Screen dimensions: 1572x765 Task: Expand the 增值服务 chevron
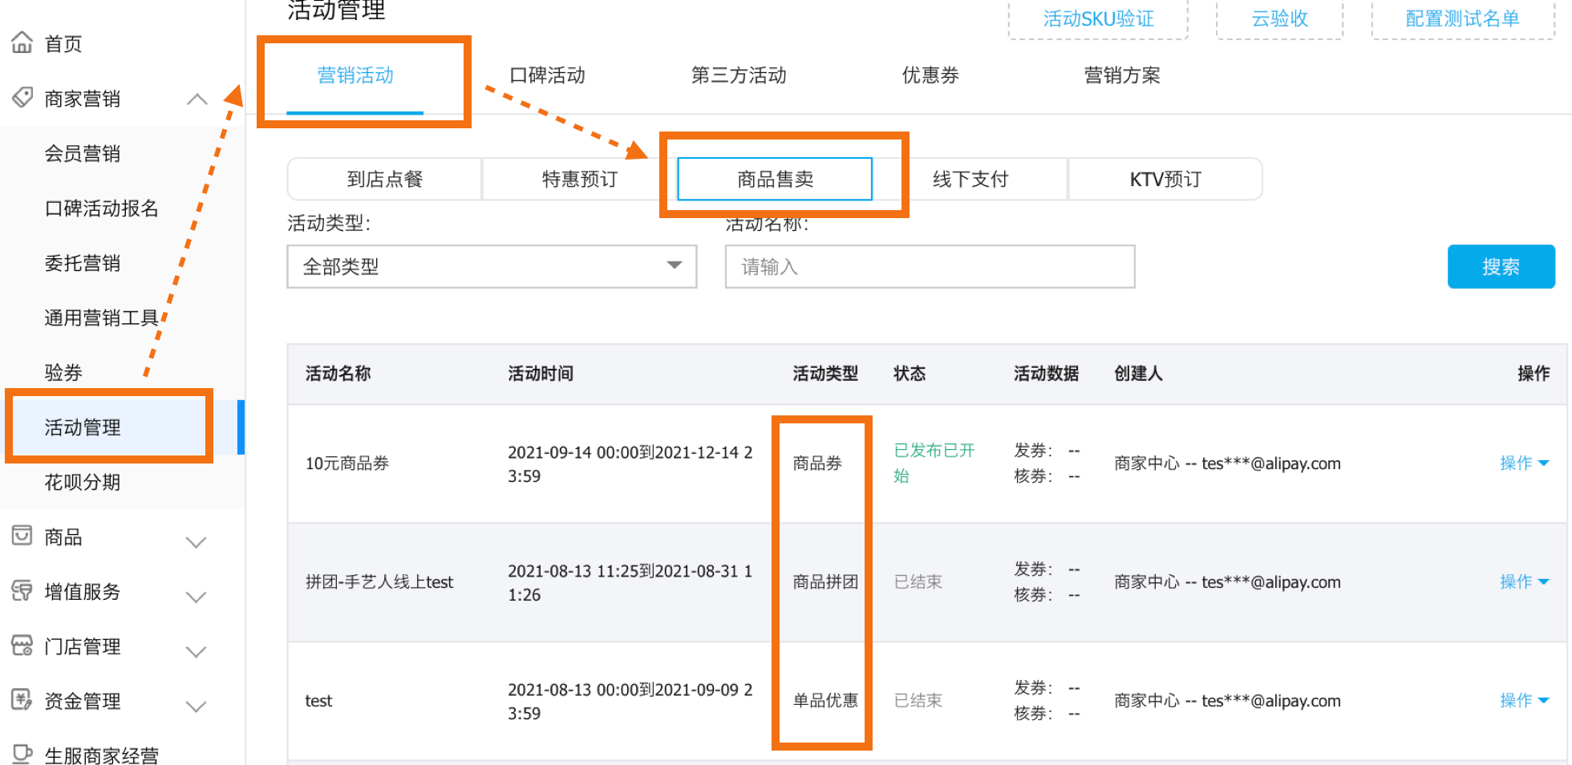pyautogui.click(x=196, y=597)
